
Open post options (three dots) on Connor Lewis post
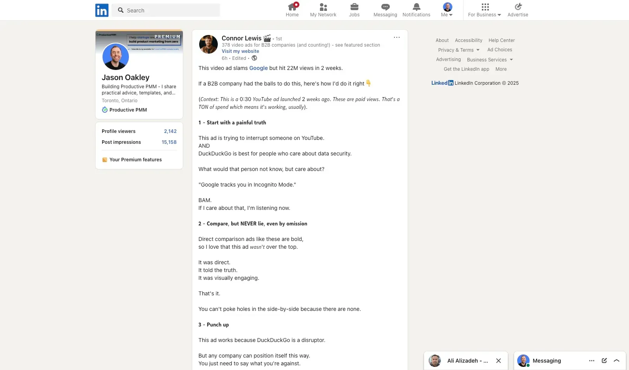(x=396, y=37)
